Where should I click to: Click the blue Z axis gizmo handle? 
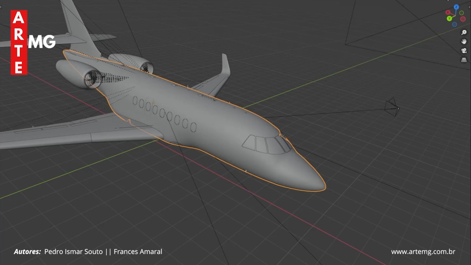tap(456, 7)
